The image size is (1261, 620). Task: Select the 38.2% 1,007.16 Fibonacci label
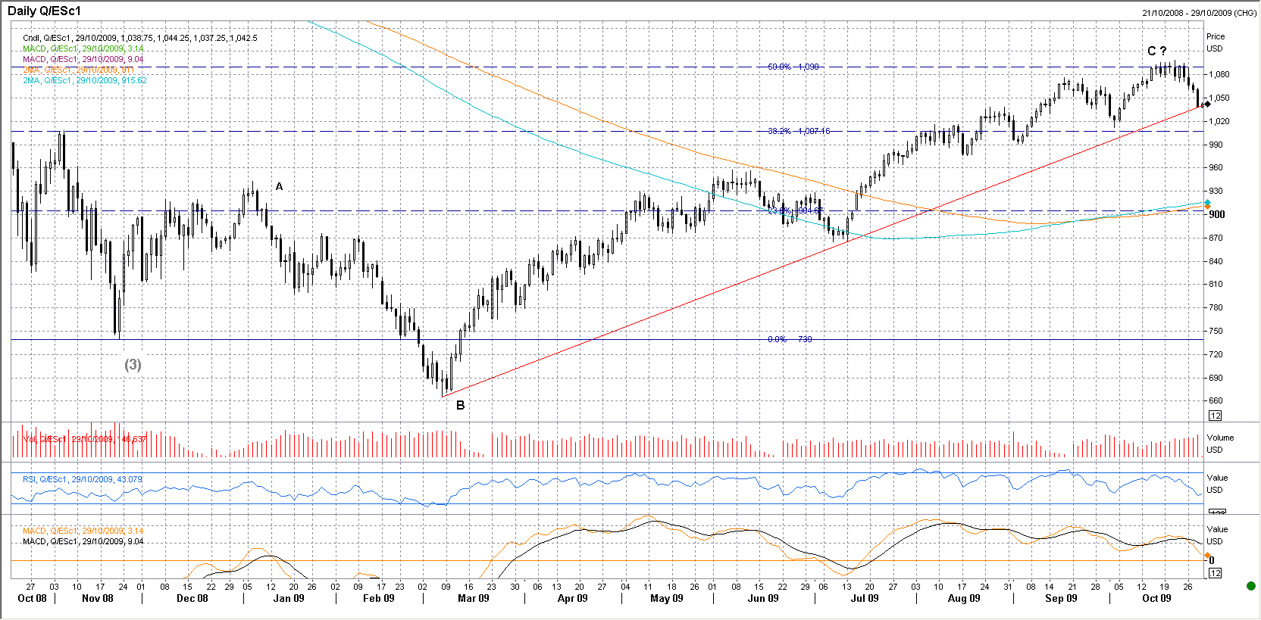coord(799,131)
